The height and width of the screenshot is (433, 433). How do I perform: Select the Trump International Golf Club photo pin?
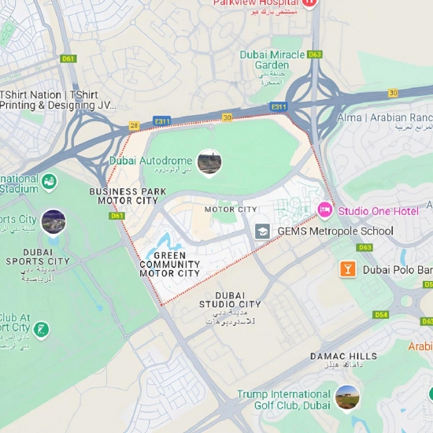click(x=347, y=399)
